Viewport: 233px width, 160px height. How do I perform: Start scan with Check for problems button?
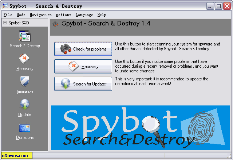coord(83,49)
